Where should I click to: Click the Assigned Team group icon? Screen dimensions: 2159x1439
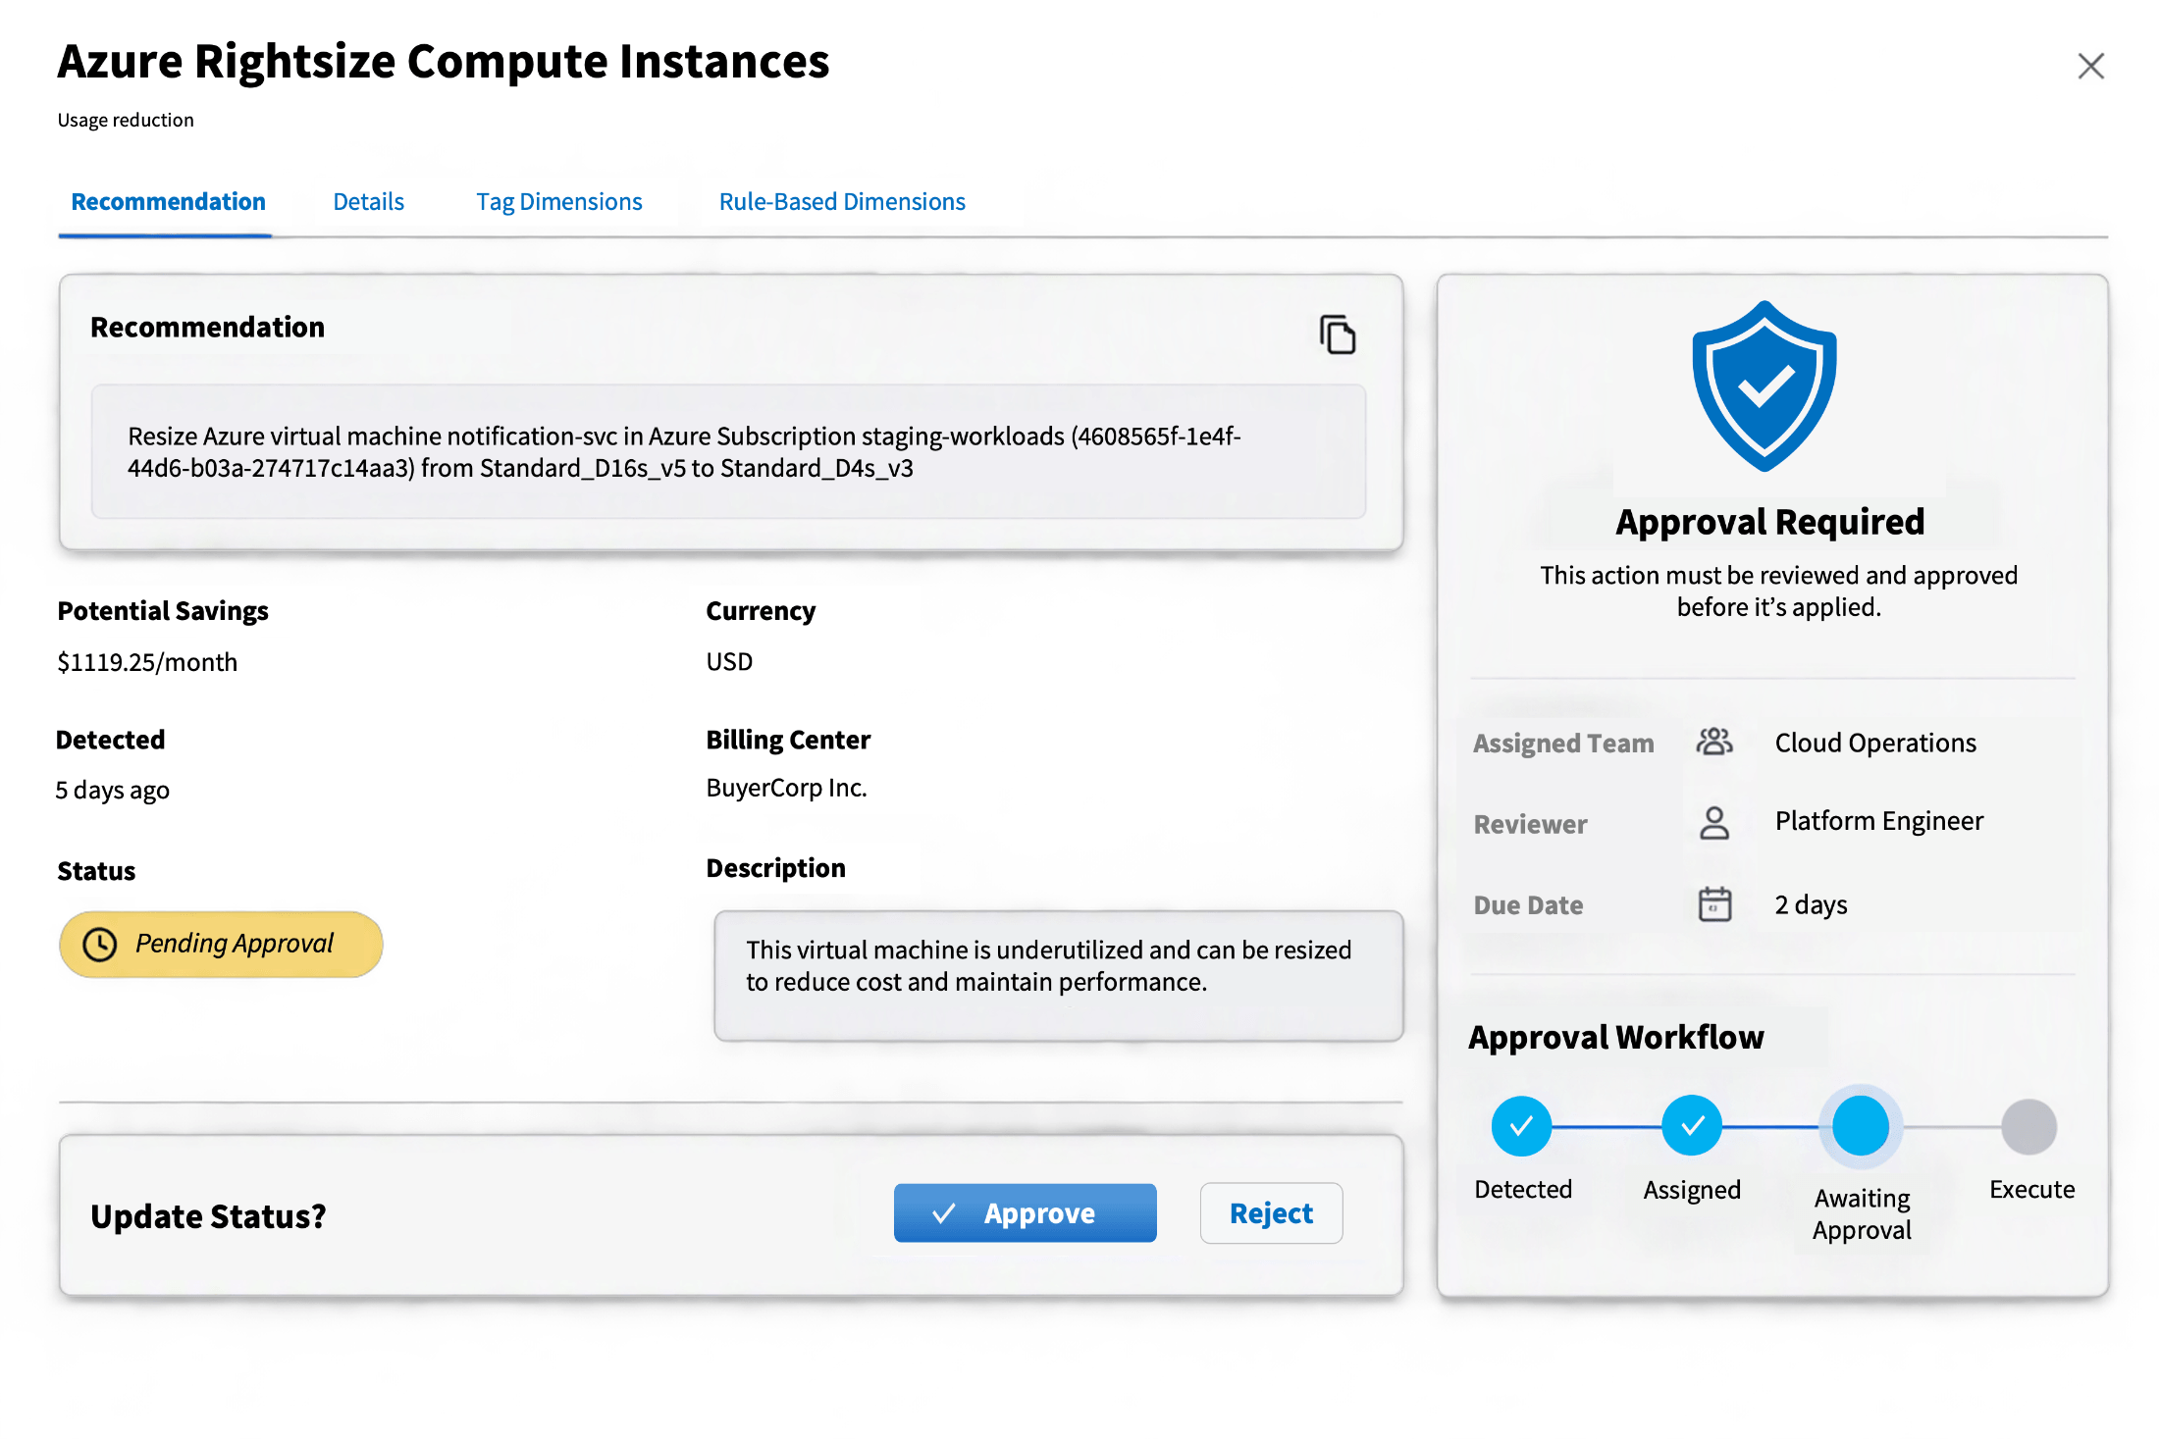coord(1714,742)
